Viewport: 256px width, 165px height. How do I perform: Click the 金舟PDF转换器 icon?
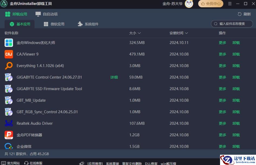(x=9, y=135)
